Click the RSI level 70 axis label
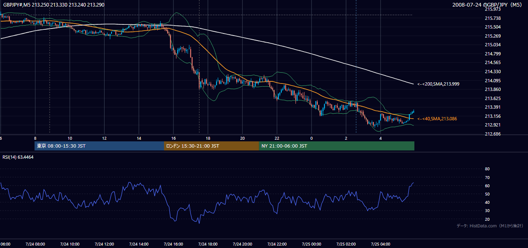Image resolution: width=528 pixels, height=248 pixels. coord(487,177)
